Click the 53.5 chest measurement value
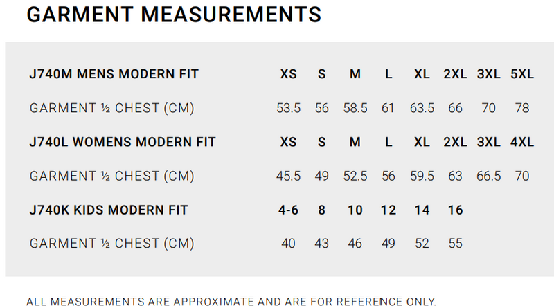The height and width of the screenshot is (308, 554). pyautogui.click(x=288, y=108)
